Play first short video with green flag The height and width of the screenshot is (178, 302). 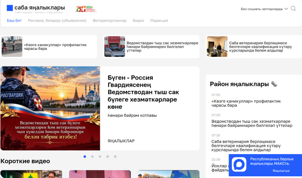31,174
